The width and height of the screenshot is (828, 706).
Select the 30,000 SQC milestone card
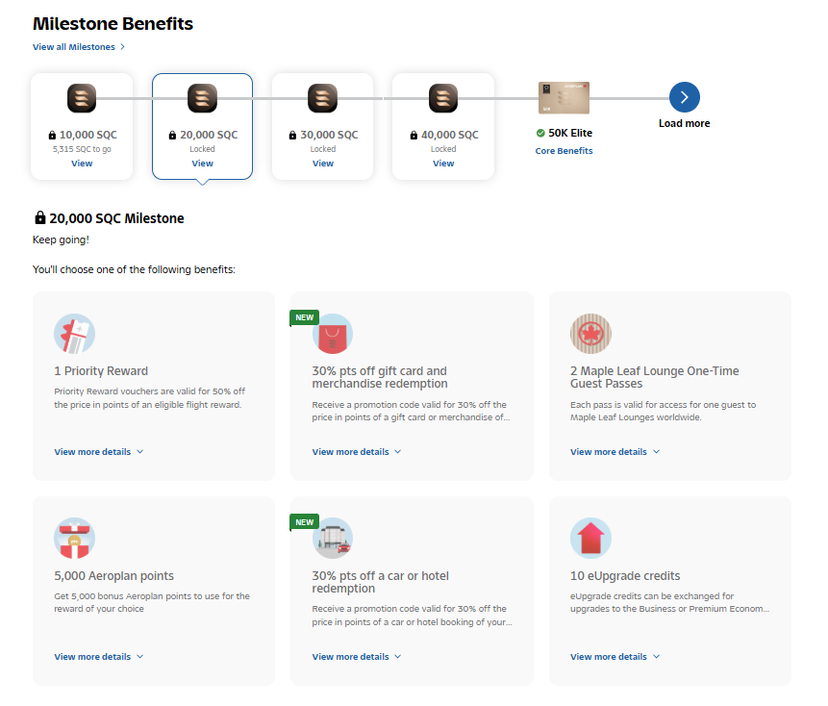point(323,127)
